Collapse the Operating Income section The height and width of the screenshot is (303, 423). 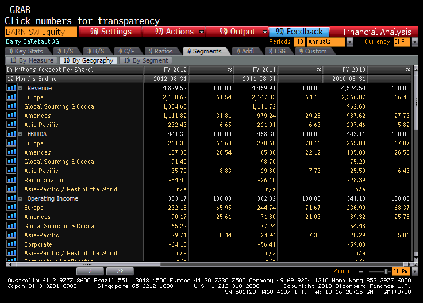(x=21, y=198)
